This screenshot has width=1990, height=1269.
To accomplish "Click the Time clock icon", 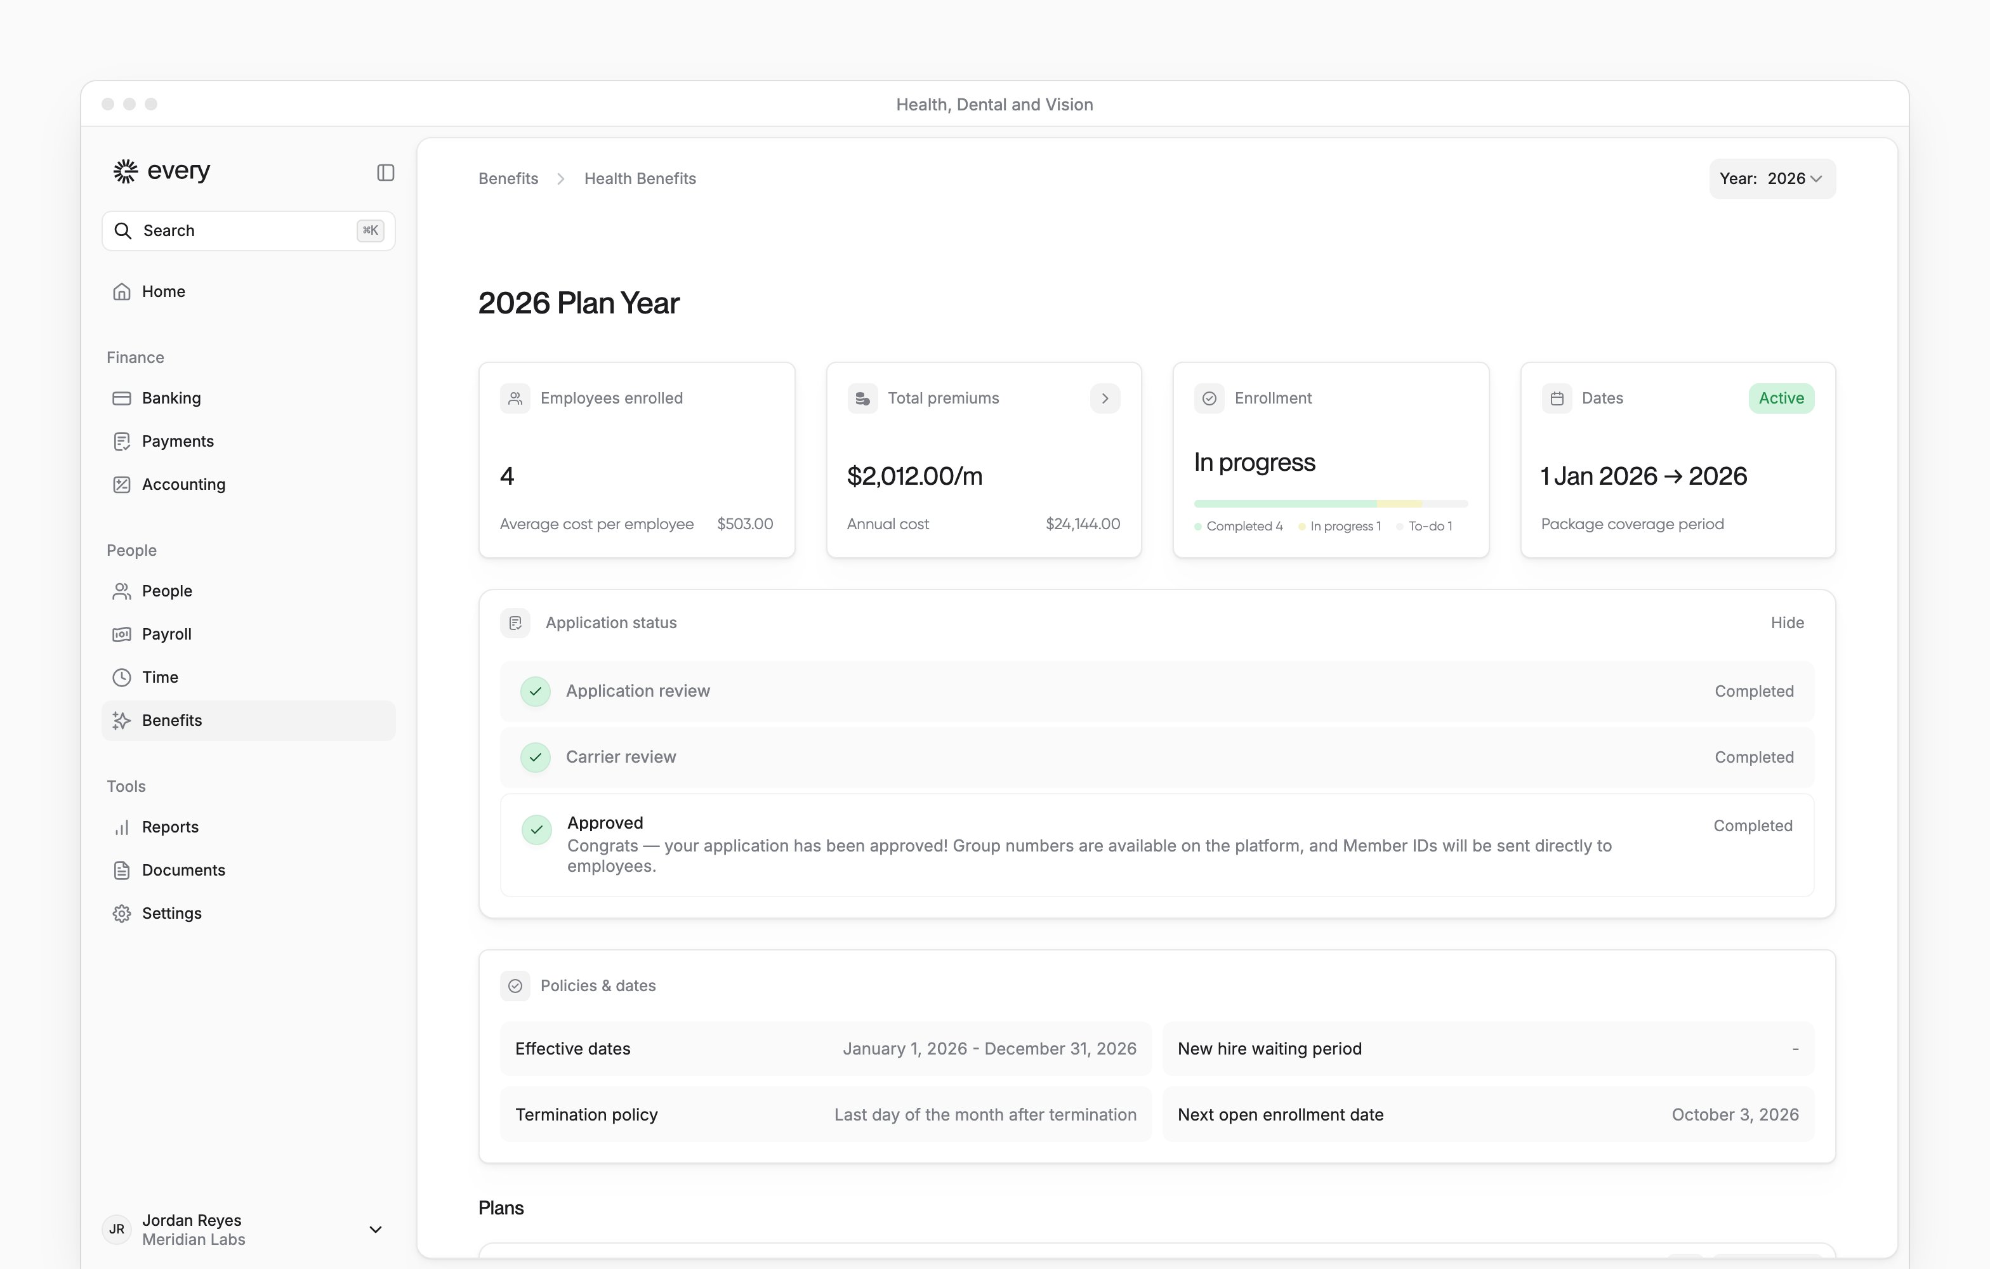I will 121,678.
